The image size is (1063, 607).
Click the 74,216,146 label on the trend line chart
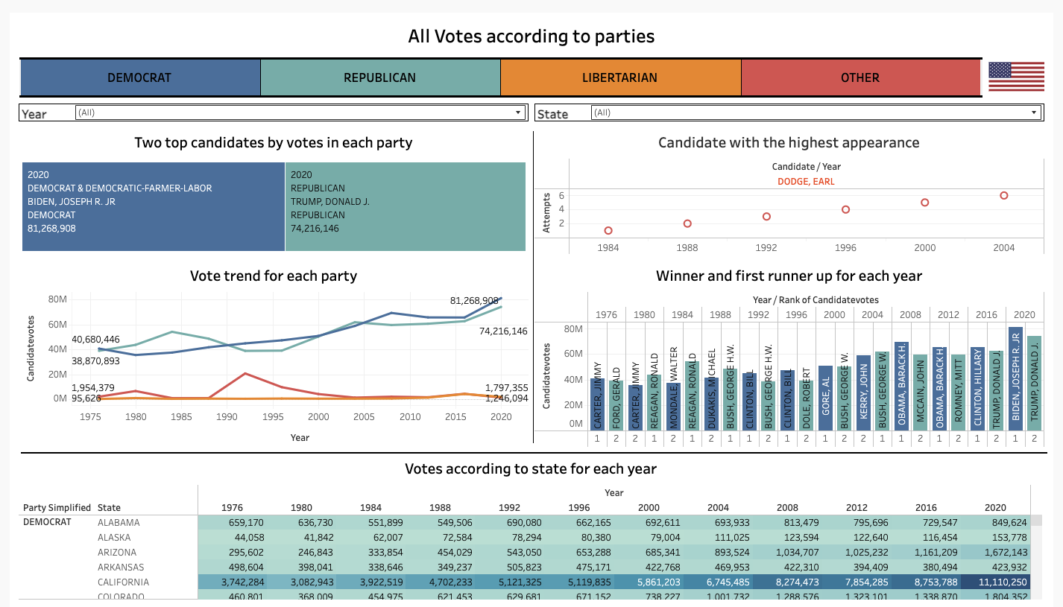click(503, 331)
